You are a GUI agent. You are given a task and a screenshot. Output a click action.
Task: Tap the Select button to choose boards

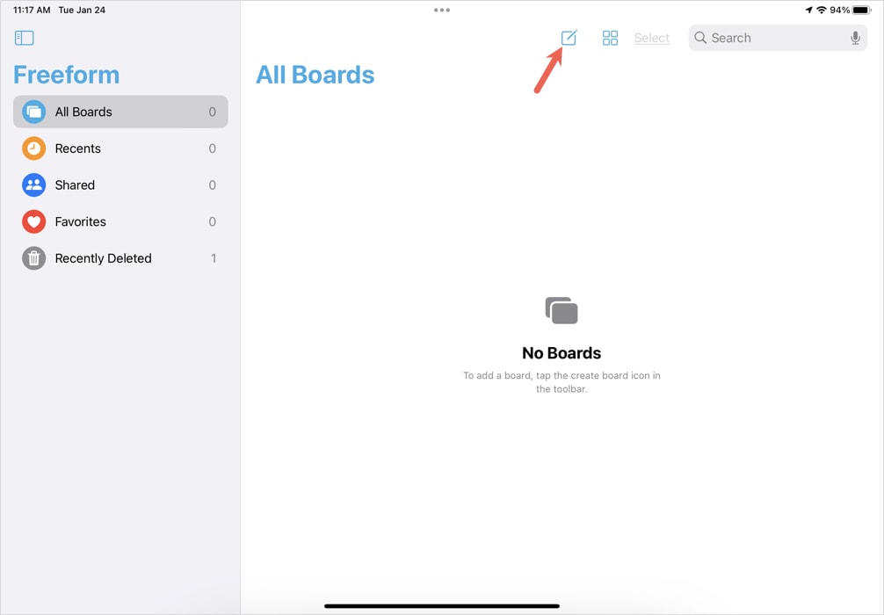651,38
